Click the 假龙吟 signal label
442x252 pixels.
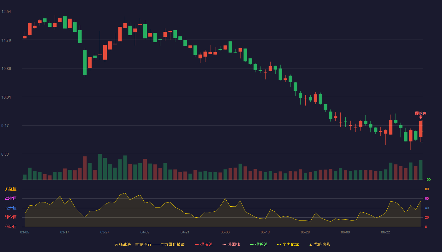point(421,113)
